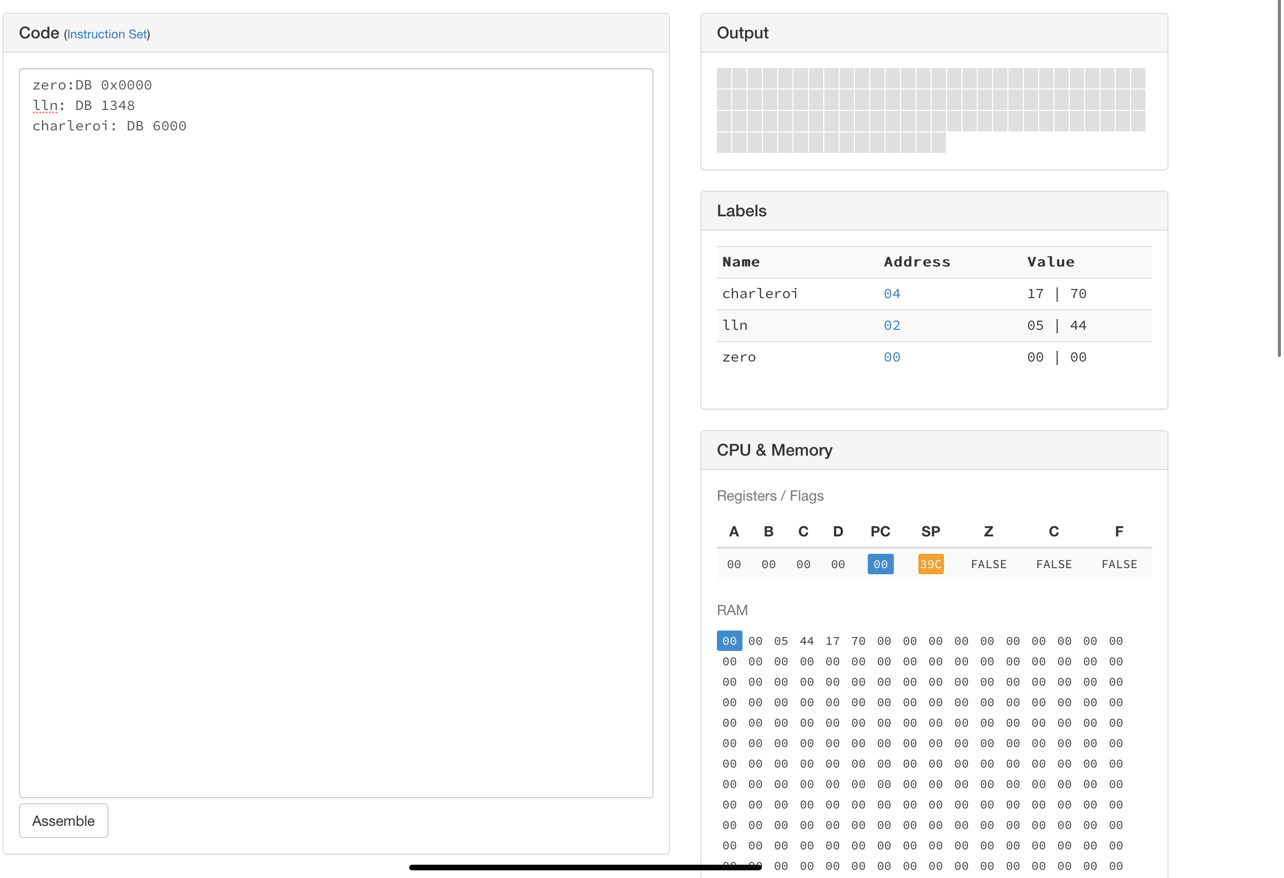Click the value '17 | 70' of charleroi
The height and width of the screenshot is (878, 1284).
coord(1056,294)
